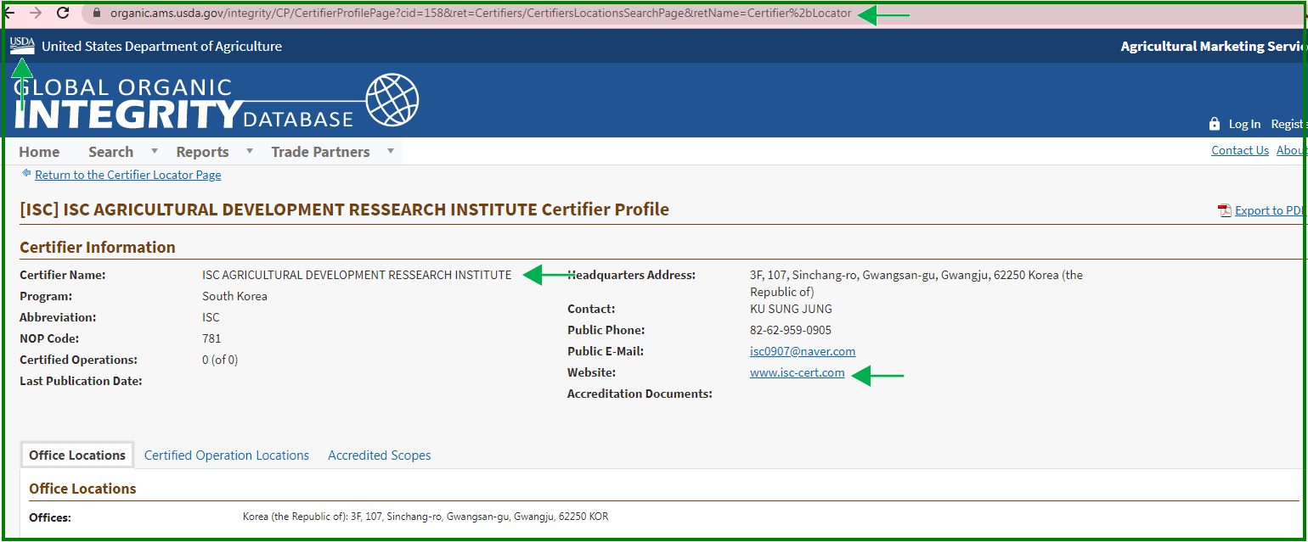Open the www.isc-cert.com website link
1308x542 pixels.
pos(797,372)
